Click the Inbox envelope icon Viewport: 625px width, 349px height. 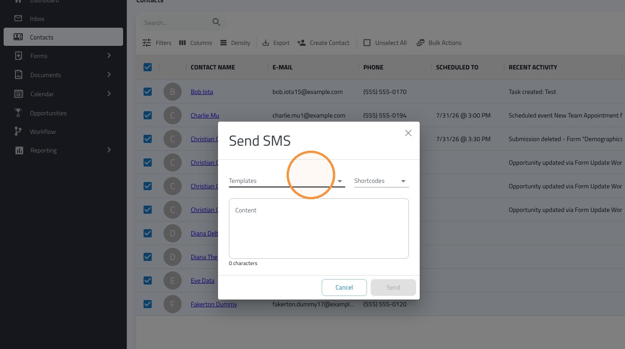coord(18,19)
